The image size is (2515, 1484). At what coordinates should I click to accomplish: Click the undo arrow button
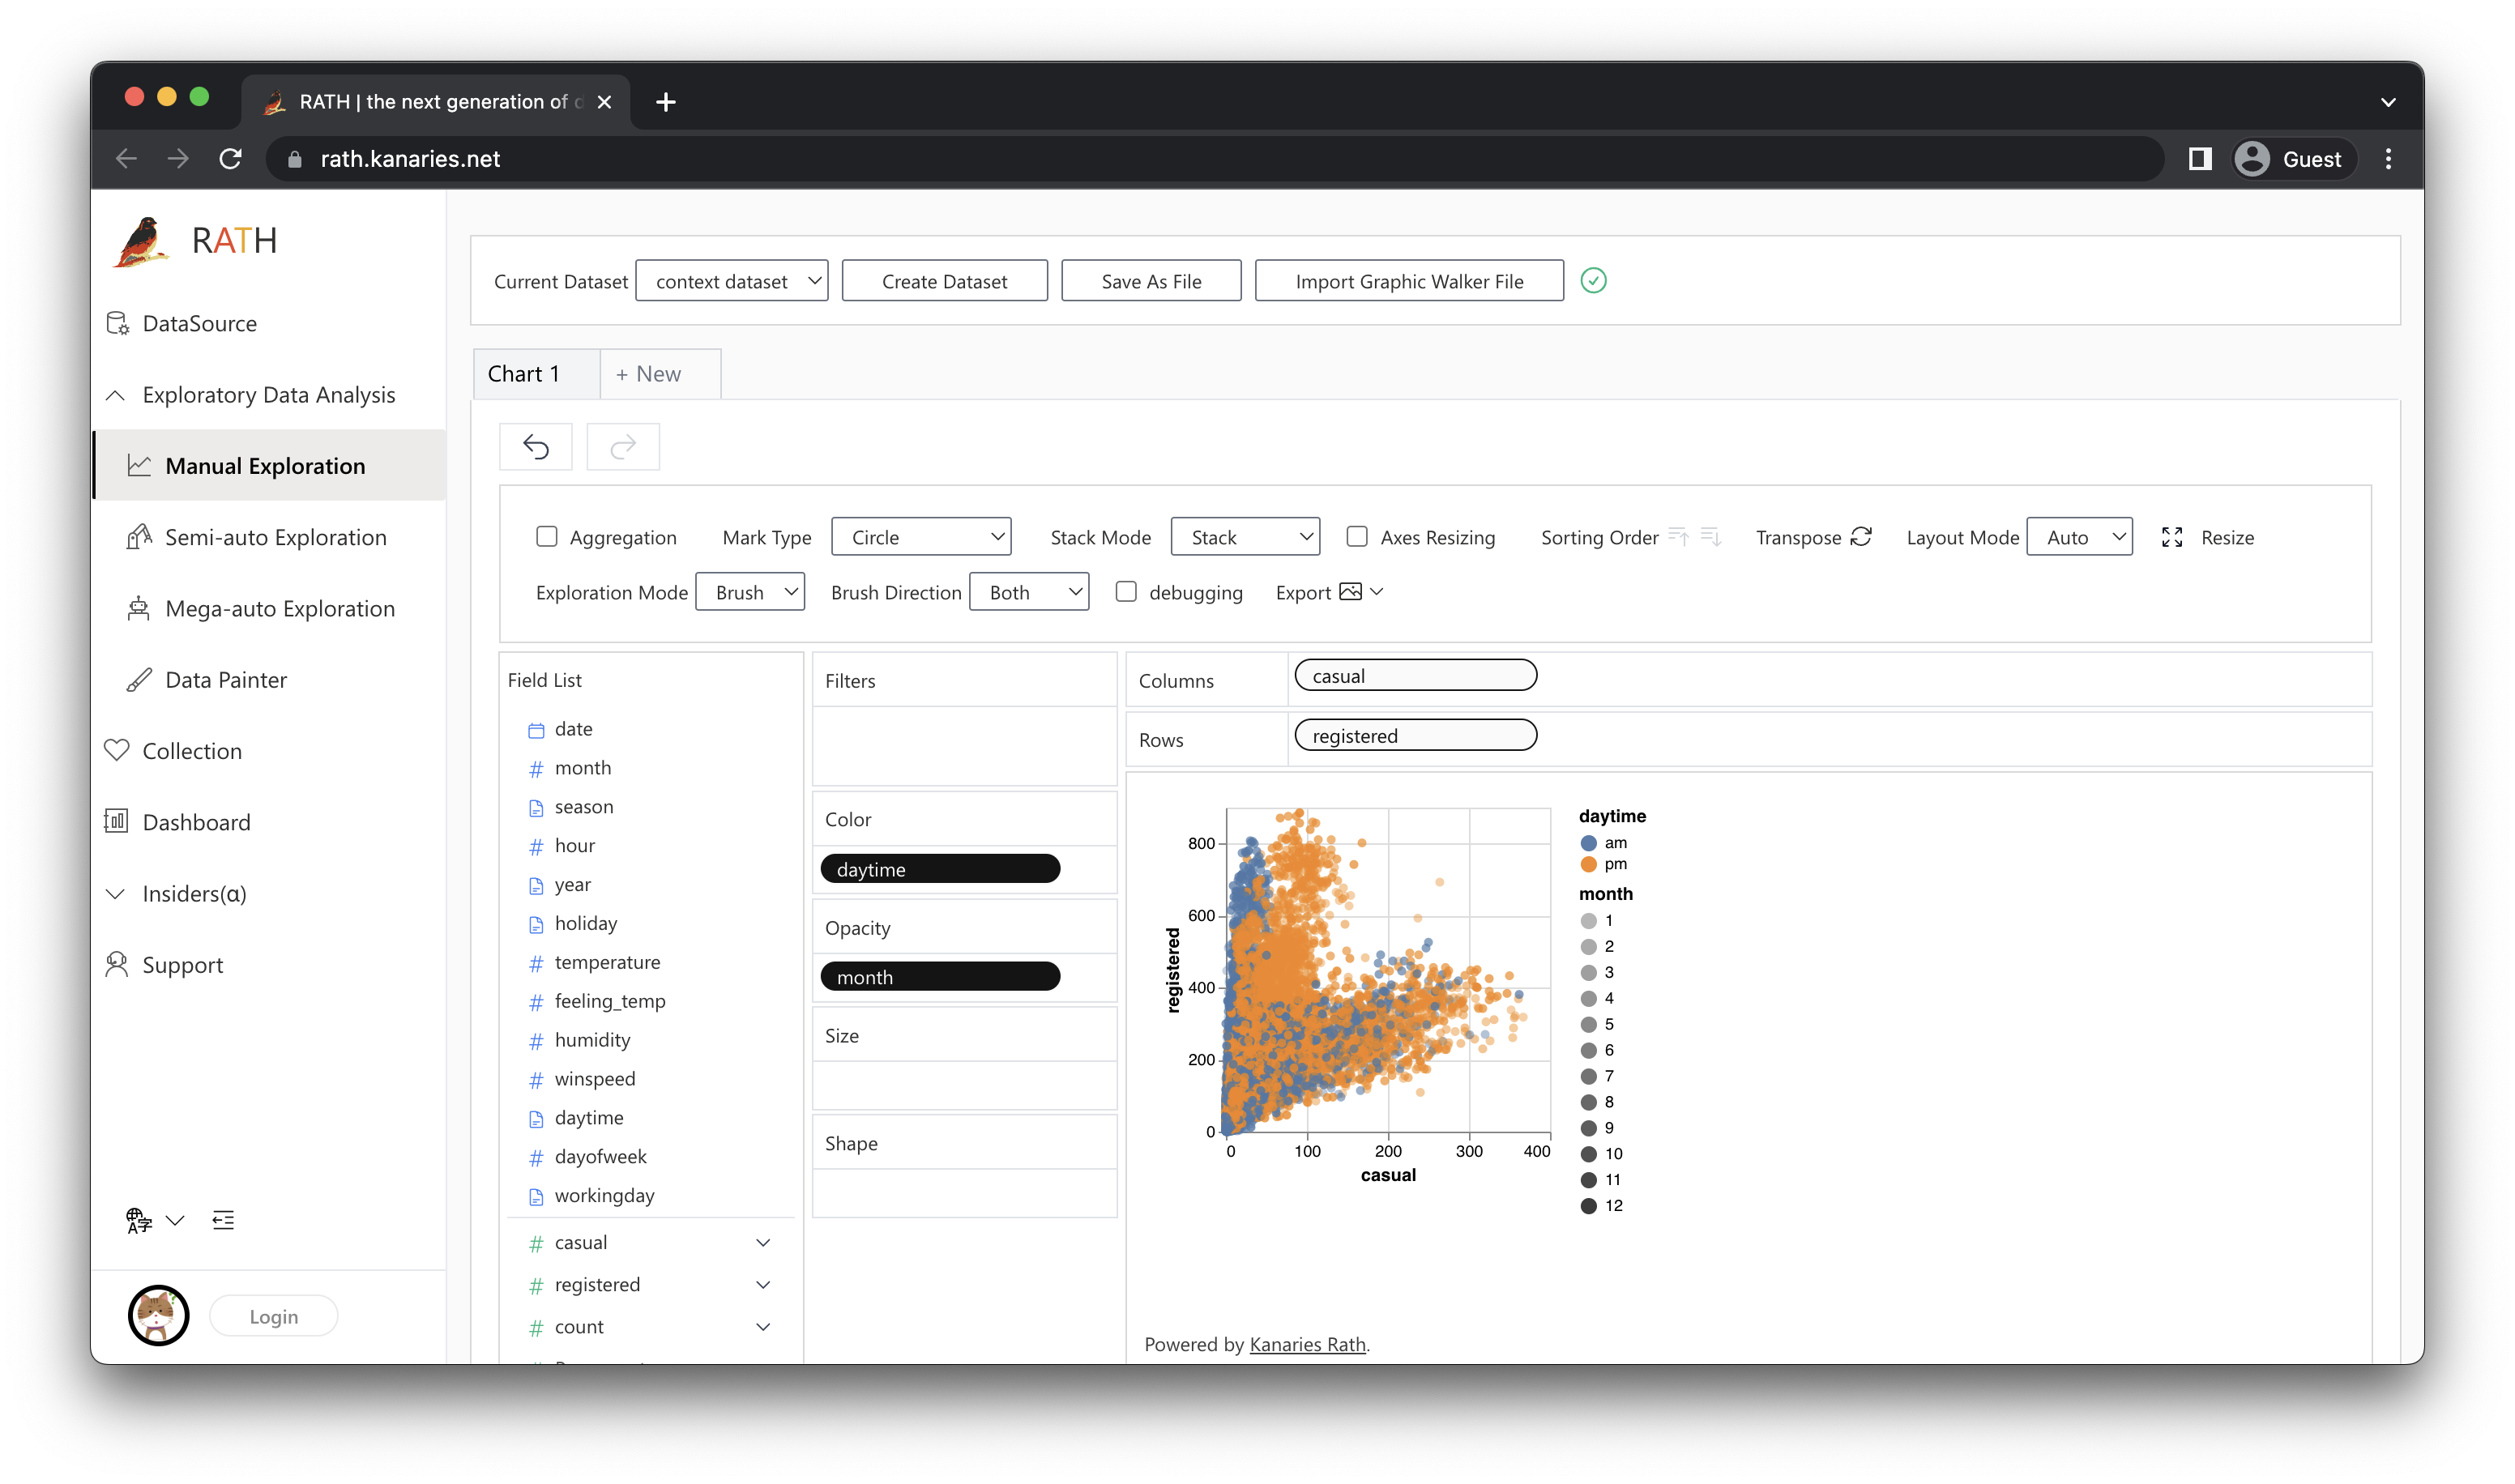point(536,447)
